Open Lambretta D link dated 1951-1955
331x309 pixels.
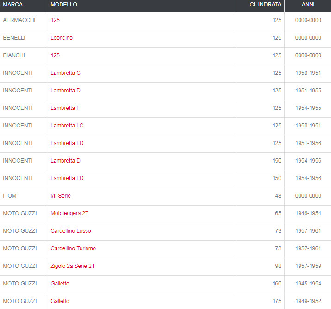(65, 91)
